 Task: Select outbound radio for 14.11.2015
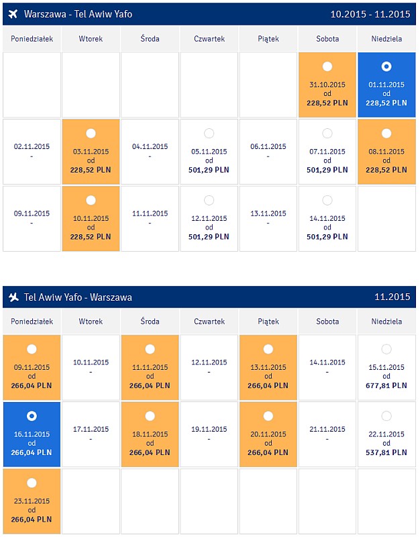coord(327,200)
